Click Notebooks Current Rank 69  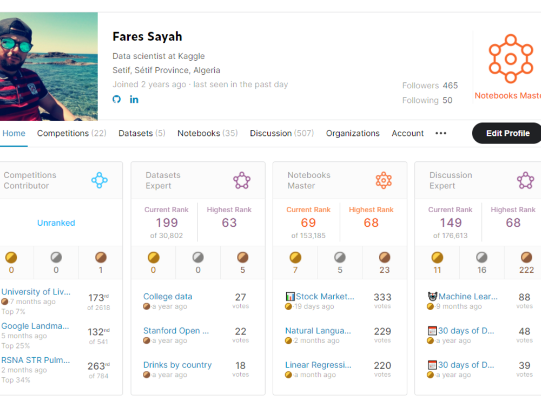coord(308,223)
